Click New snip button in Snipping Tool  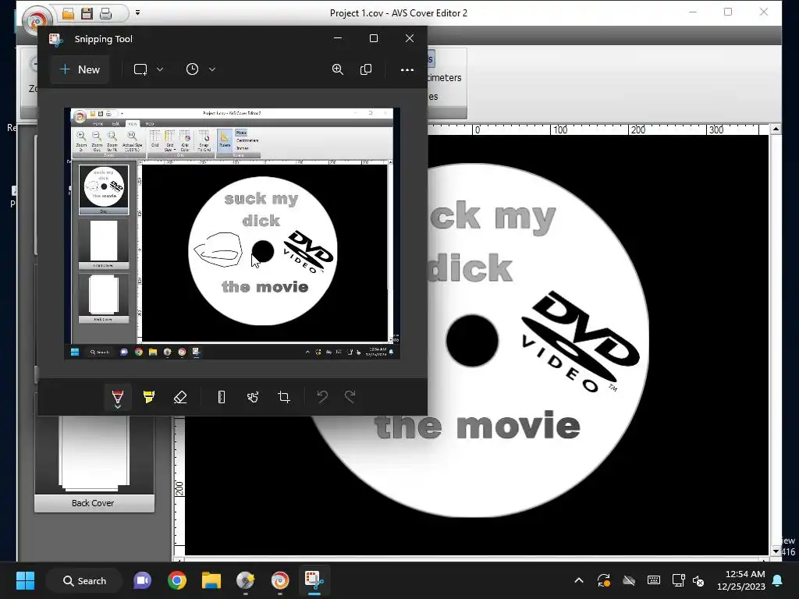coord(80,69)
